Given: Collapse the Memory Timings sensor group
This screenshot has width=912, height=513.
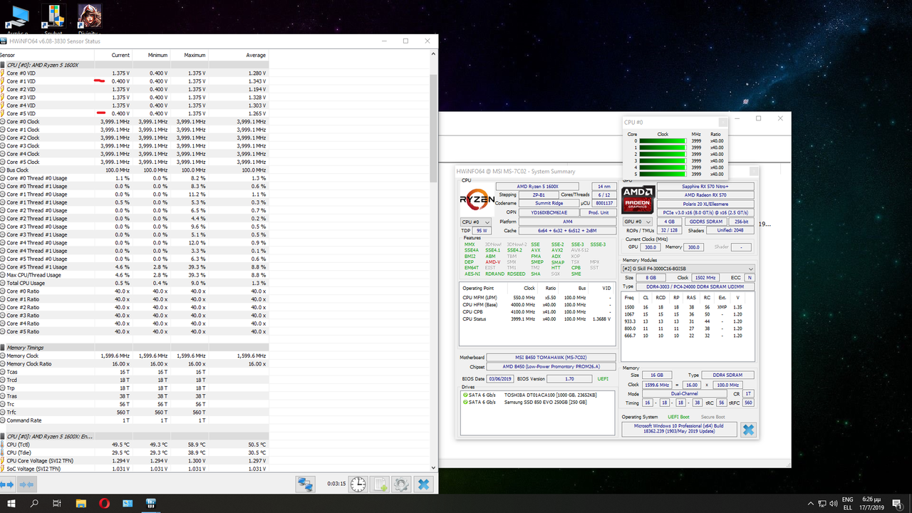Looking at the screenshot, I should [3, 348].
